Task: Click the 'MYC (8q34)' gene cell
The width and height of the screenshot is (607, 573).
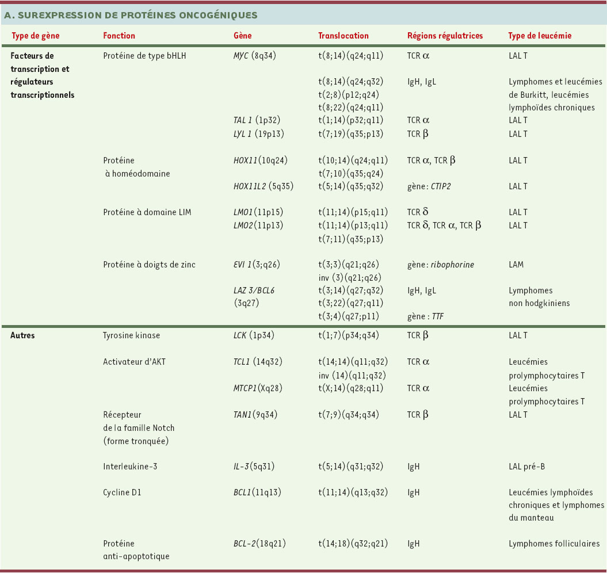Action: (x=251, y=56)
